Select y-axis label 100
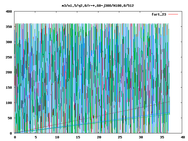Image resolution: width=188 pixels, height=141 pixels. [x=9, y=103]
